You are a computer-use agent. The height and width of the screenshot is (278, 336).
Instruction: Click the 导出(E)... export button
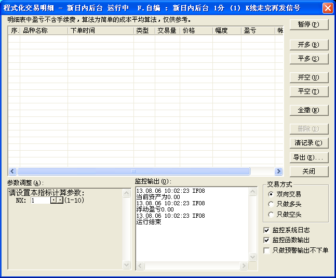[x=309, y=157]
